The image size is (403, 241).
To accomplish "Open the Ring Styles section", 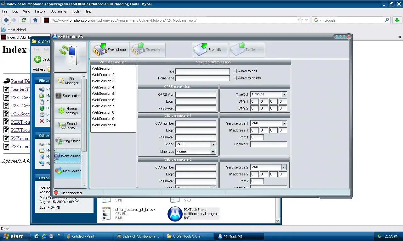I will point(68,141).
